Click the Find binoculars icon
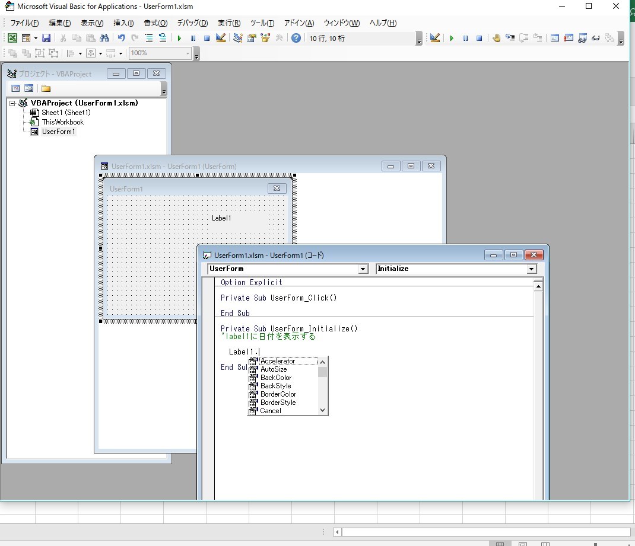This screenshot has width=635, height=546. pos(104,38)
